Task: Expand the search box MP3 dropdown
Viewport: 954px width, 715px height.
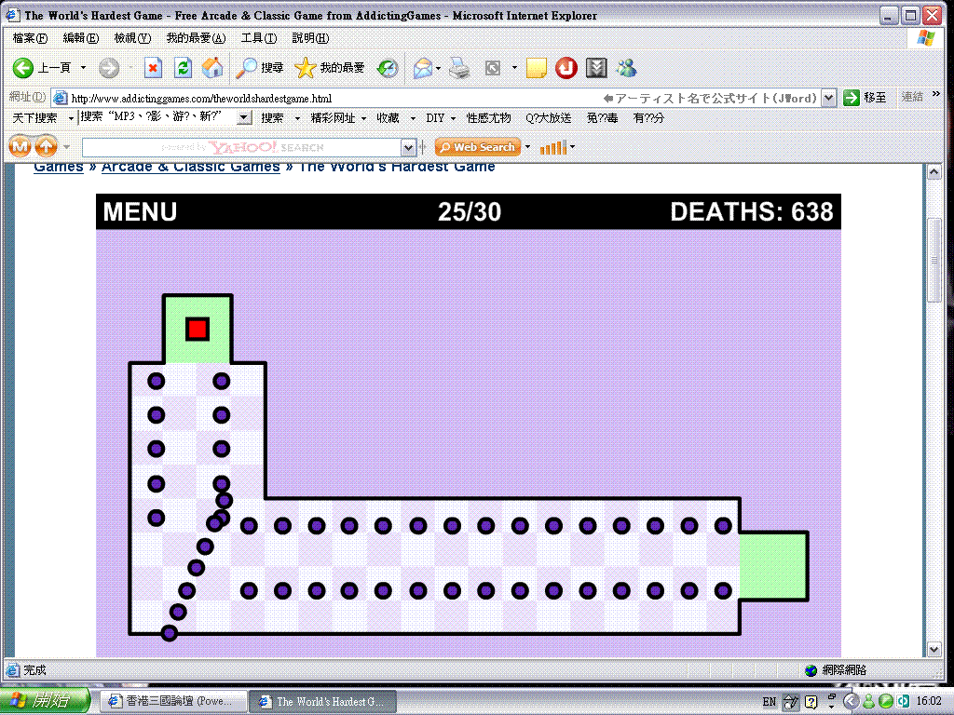Action: point(244,117)
